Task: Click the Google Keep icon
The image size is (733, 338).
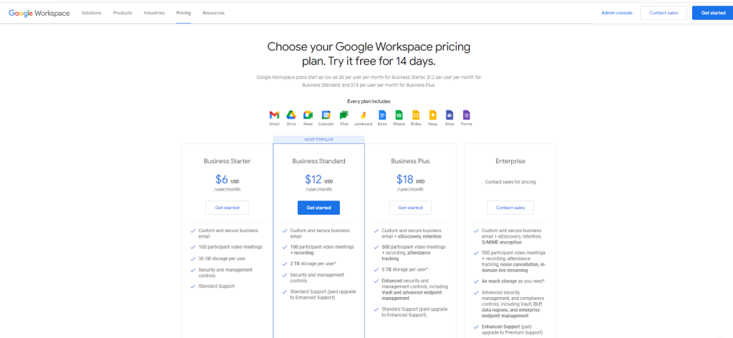Action: point(432,115)
